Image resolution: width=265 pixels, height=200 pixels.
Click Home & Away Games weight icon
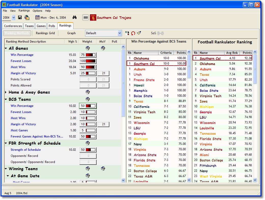coord(88,92)
